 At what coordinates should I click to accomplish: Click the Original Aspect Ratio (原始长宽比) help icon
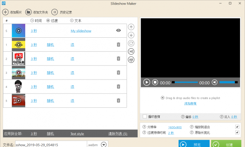192,132
